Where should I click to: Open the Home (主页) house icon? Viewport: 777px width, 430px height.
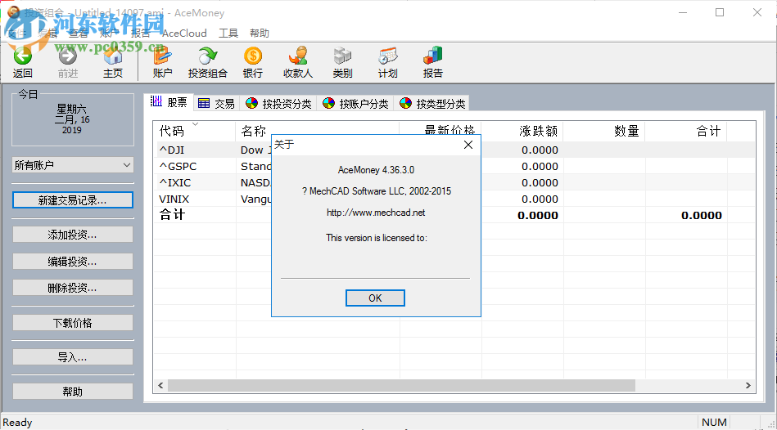click(x=113, y=56)
